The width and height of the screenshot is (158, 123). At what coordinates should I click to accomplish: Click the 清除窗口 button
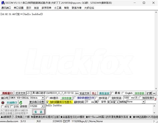7,93
